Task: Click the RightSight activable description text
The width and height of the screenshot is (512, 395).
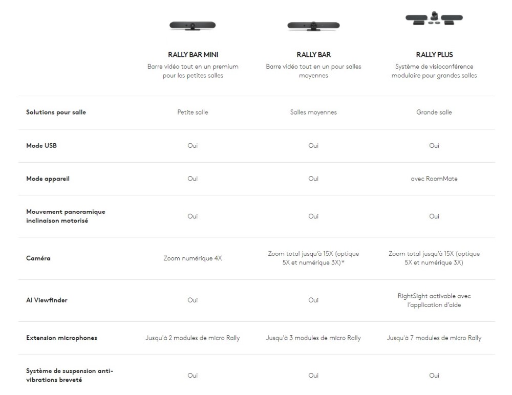Action: tap(434, 300)
